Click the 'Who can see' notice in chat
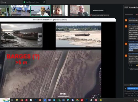Image resolution: width=138 pixels, height=102 pixels. coord(134,85)
